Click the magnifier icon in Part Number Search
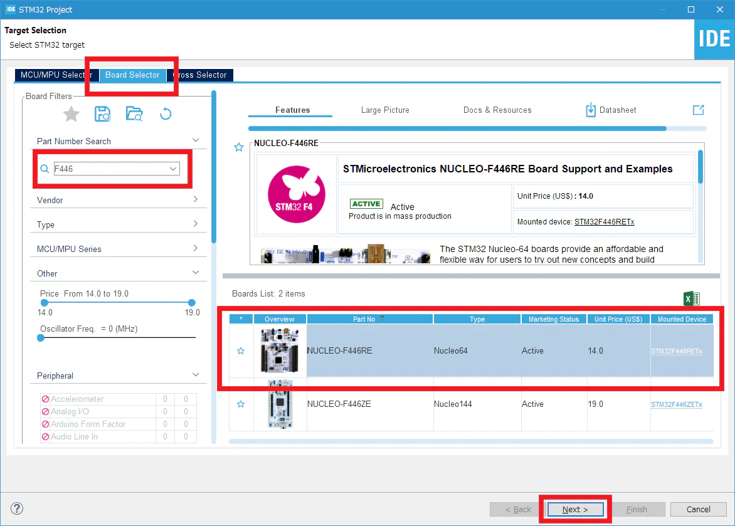 pos(45,169)
